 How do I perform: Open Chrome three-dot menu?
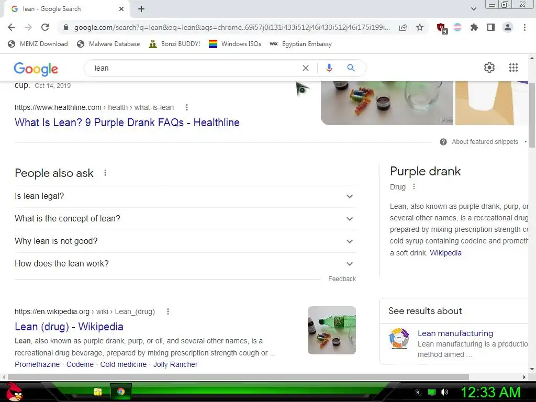tap(524, 27)
